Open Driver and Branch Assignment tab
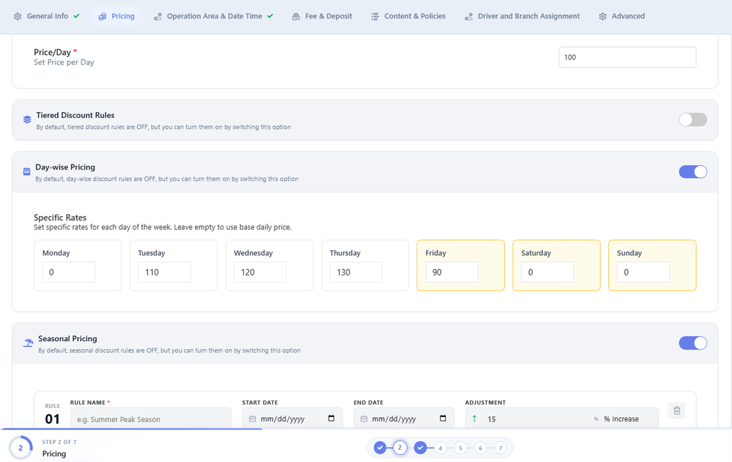This screenshot has height=462, width=732. tap(522, 16)
